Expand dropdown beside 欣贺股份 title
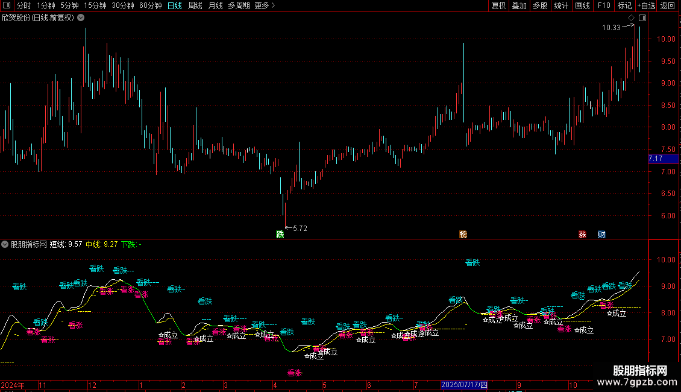681x392 pixels. [81, 18]
